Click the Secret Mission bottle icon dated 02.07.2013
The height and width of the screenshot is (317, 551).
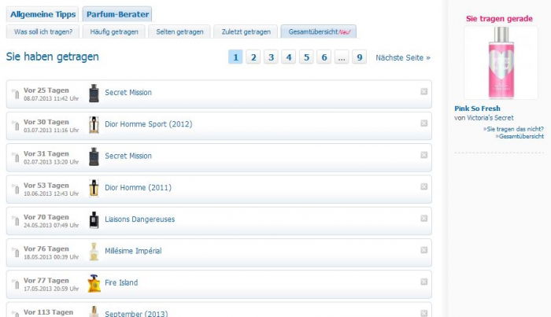(x=94, y=157)
